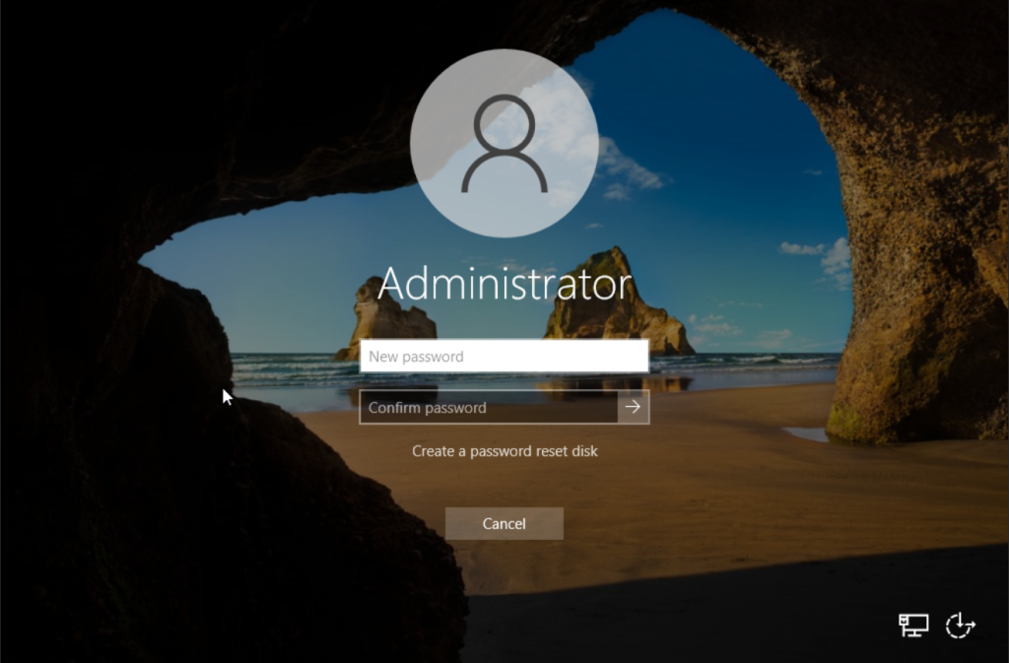This screenshot has height=663, width=1009.
Task: Focus the Confirm password field
Action: (x=489, y=407)
